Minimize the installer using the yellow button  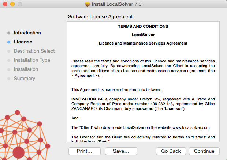pos(12,4)
